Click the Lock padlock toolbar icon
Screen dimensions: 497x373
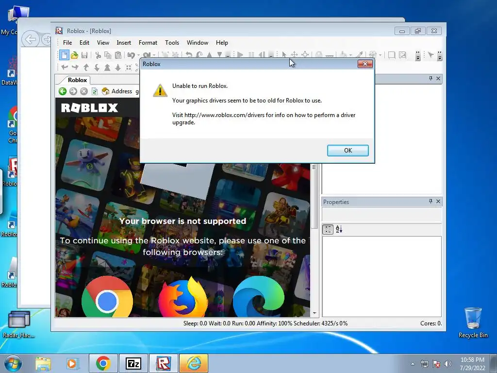pos(319,55)
